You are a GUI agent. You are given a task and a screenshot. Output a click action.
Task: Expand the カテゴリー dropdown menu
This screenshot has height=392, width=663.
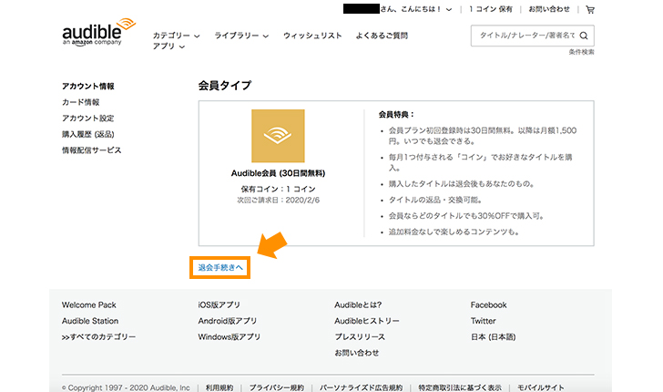coord(176,36)
